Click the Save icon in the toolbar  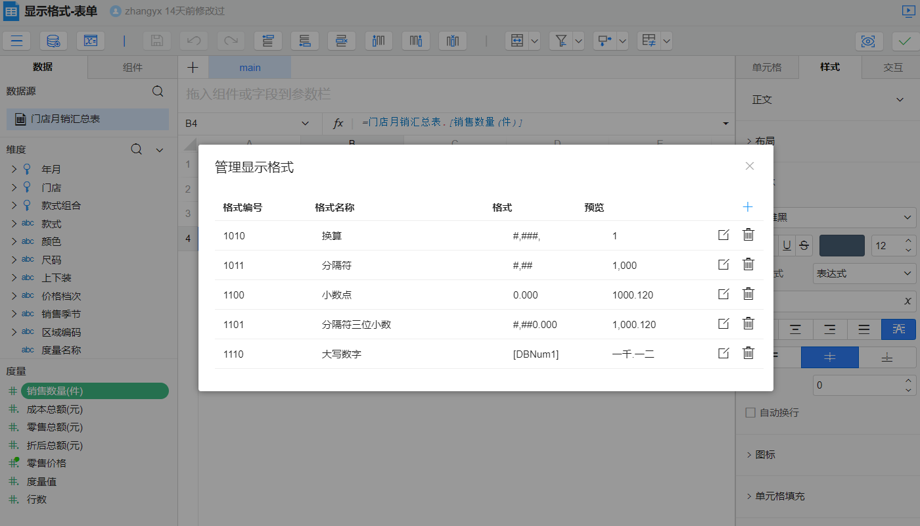[x=156, y=41]
